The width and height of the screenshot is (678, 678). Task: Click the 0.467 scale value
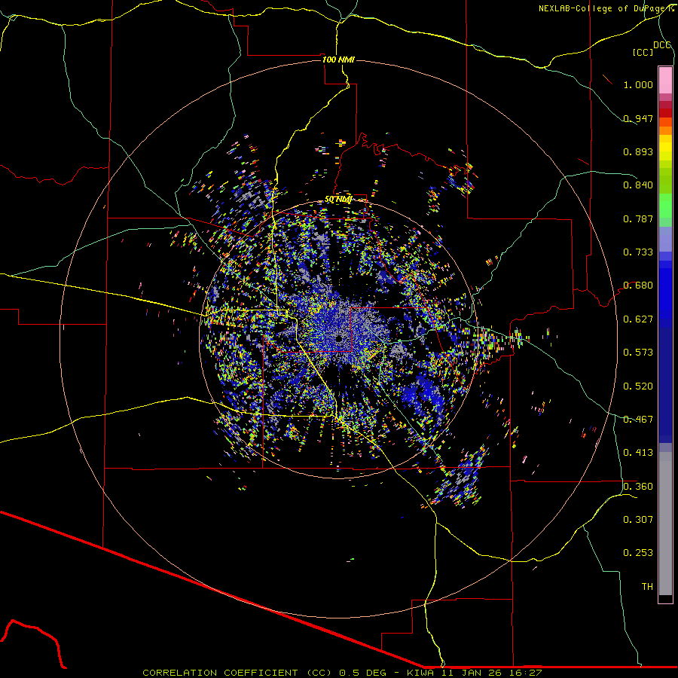click(638, 420)
